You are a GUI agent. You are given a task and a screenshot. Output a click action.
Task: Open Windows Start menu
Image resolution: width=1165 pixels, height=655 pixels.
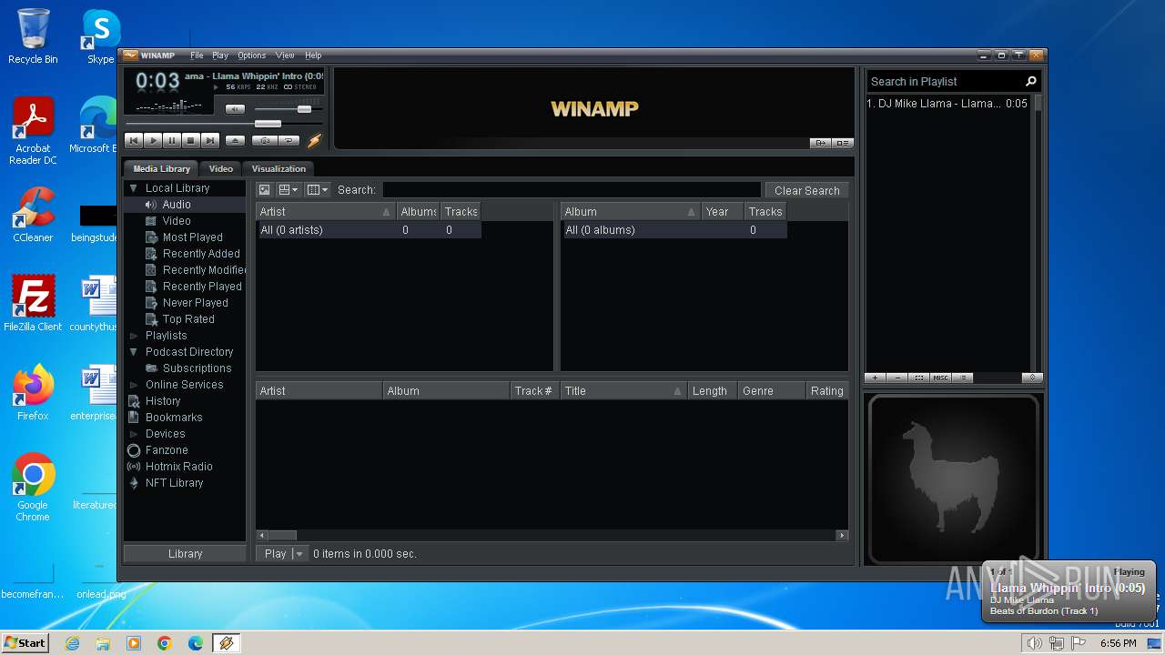(x=25, y=642)
